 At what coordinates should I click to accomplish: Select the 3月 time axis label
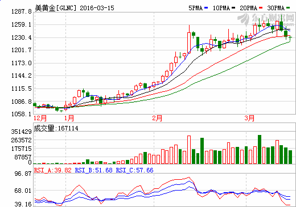coord(249,119)
